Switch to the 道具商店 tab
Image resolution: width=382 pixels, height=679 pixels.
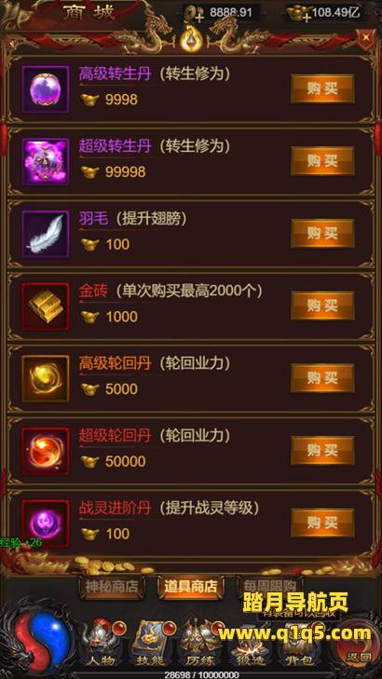point(191,587)
